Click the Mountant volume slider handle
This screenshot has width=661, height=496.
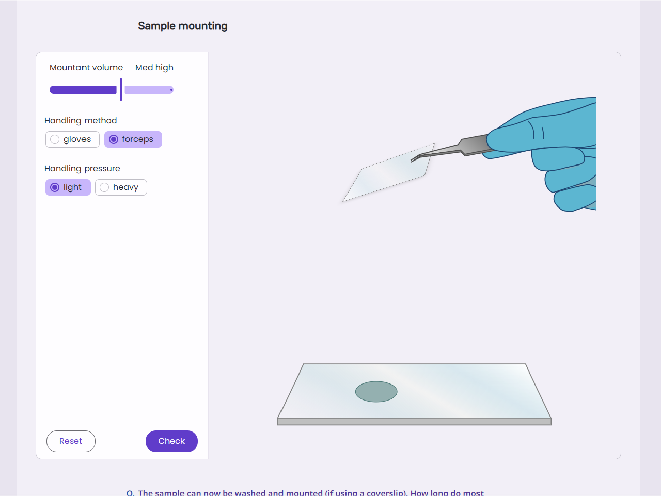[x=121, y=90]
